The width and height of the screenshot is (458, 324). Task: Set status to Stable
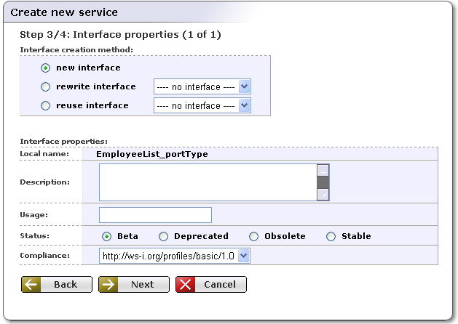pyautogui.click(x=331, y=236)
